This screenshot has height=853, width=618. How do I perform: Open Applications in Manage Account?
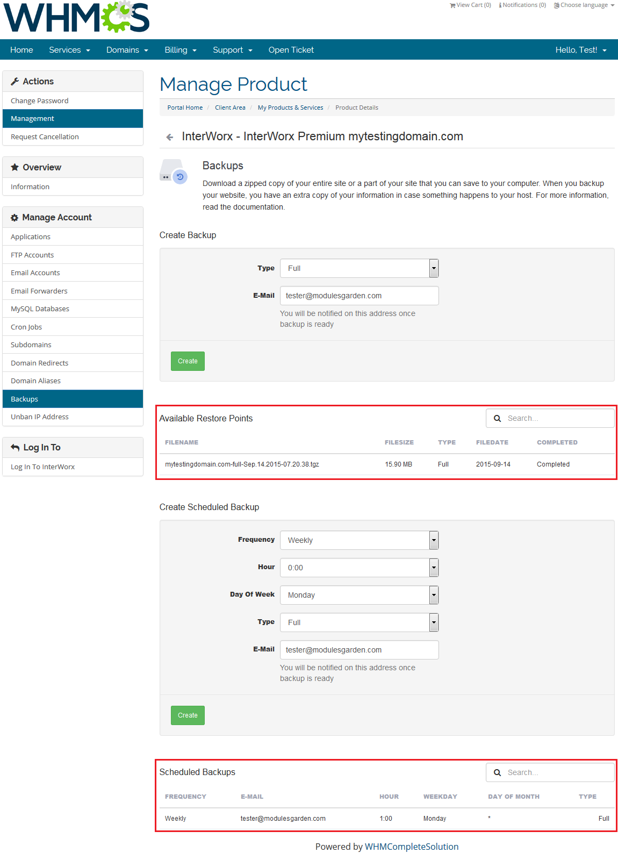point(73,236)
